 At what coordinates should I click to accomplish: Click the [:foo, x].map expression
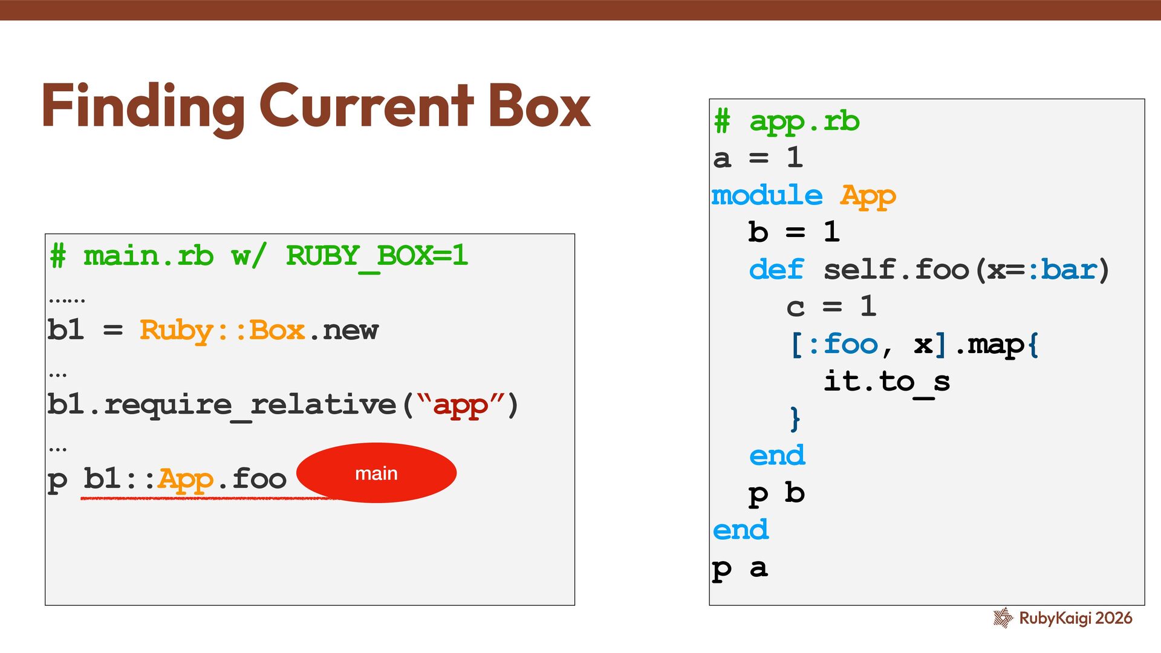pos(913,345)
